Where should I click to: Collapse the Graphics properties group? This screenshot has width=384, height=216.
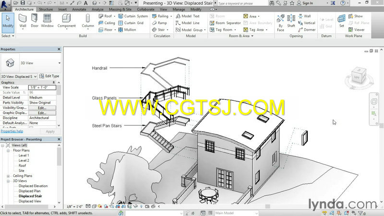54,83
